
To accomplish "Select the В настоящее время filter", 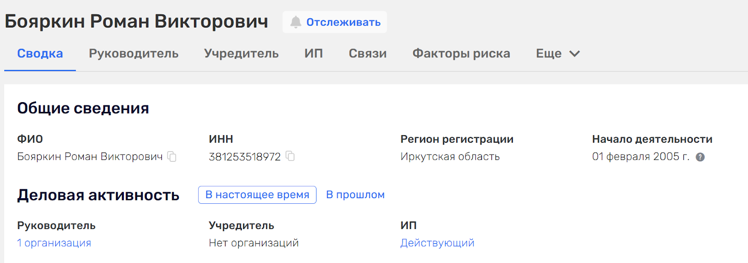I will [x=257, y=195].
